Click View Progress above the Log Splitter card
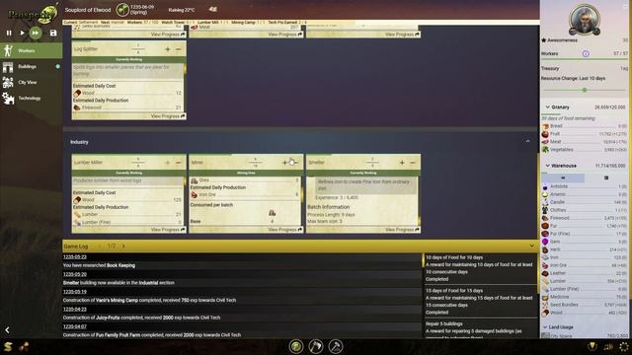The height and width of the screenshot is (355, 632). tap(168, 35)
